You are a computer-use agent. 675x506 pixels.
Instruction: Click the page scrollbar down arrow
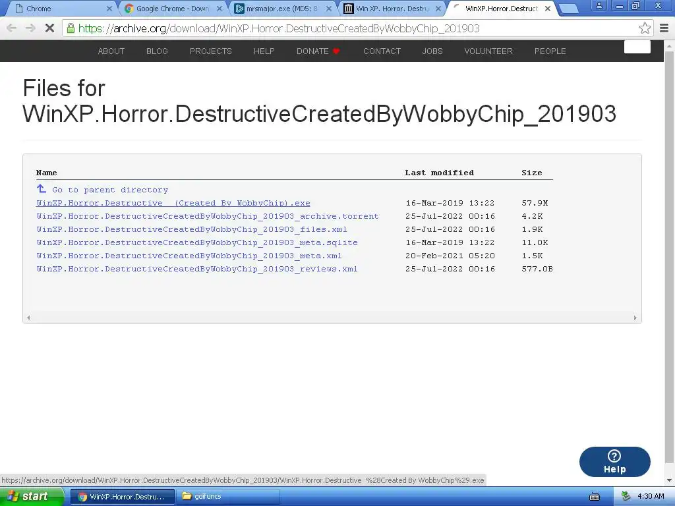click(x=669, y=480)
